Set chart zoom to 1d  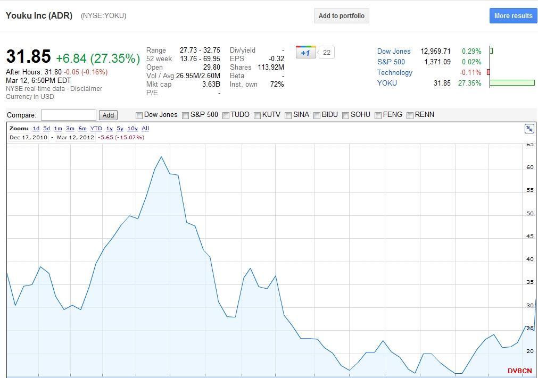click(36, 129)
